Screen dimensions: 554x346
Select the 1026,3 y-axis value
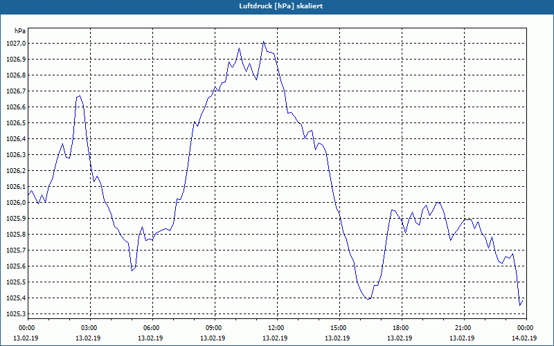(16, 154)
